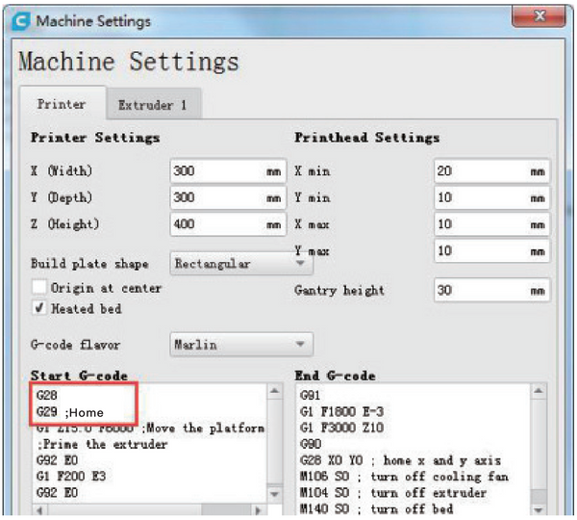Click the Cura logo icon in title bar
This screenshot has width=577, height=520.
point(21,19)
